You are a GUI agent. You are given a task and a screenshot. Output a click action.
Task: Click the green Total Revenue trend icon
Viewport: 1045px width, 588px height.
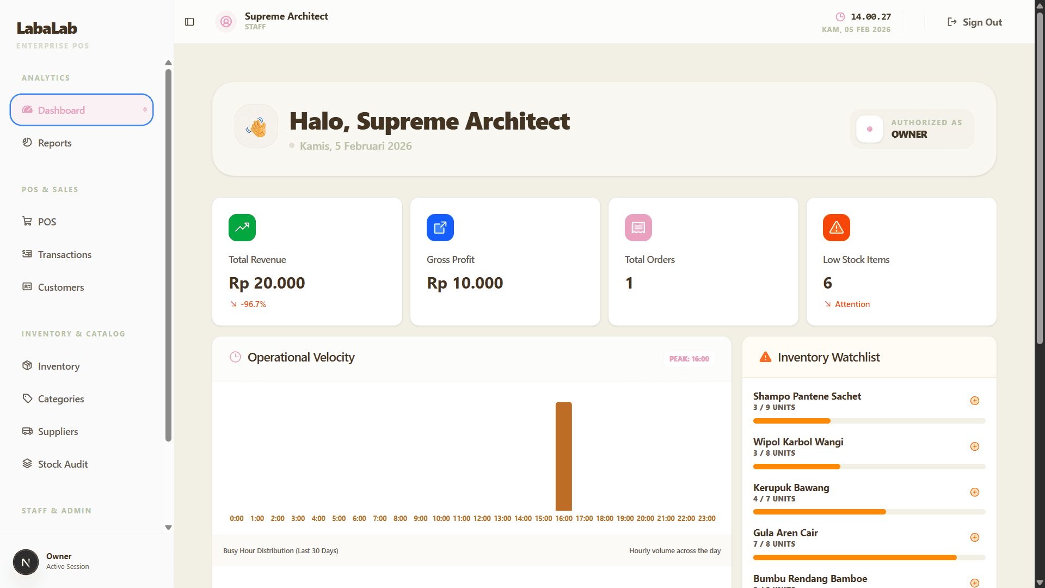(x=242, y=228)
